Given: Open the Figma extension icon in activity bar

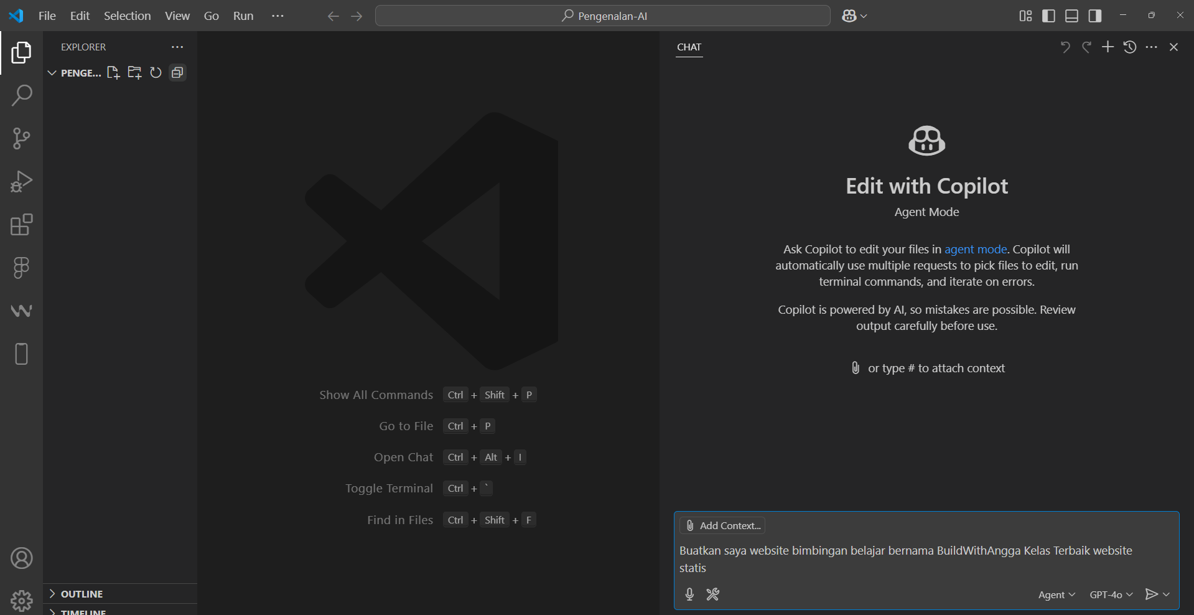Looking at the screenshot, I should tap(21, 268).
